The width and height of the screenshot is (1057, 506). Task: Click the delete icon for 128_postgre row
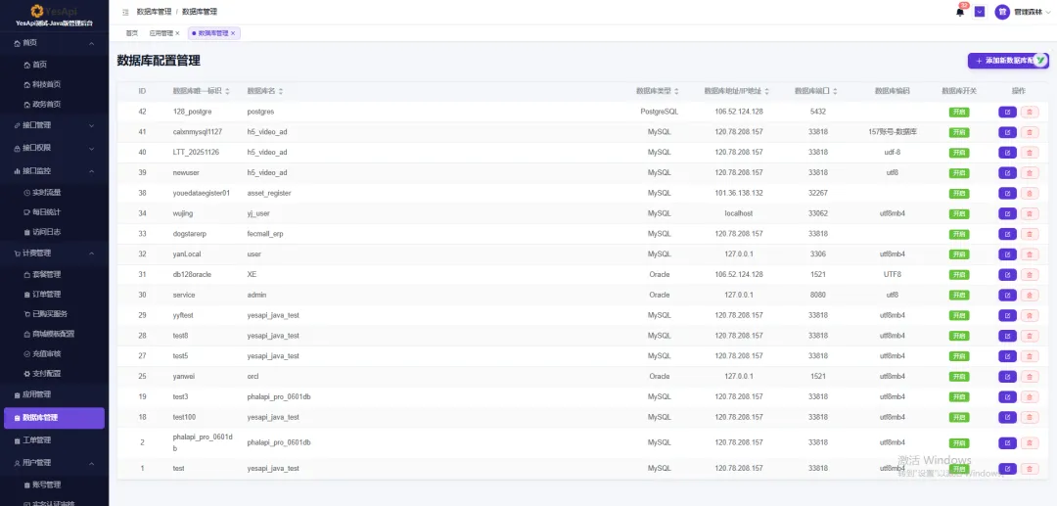[1030, 112]
